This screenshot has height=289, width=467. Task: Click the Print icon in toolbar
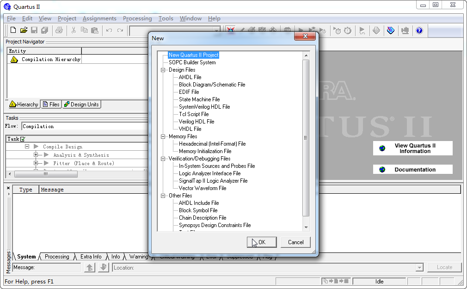[x=59, y=31]
